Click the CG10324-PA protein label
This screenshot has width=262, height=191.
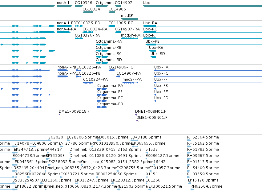(x=95, y=80)
